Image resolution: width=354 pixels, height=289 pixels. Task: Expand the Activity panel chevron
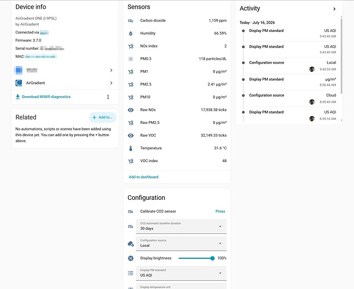tap(334, 9)
